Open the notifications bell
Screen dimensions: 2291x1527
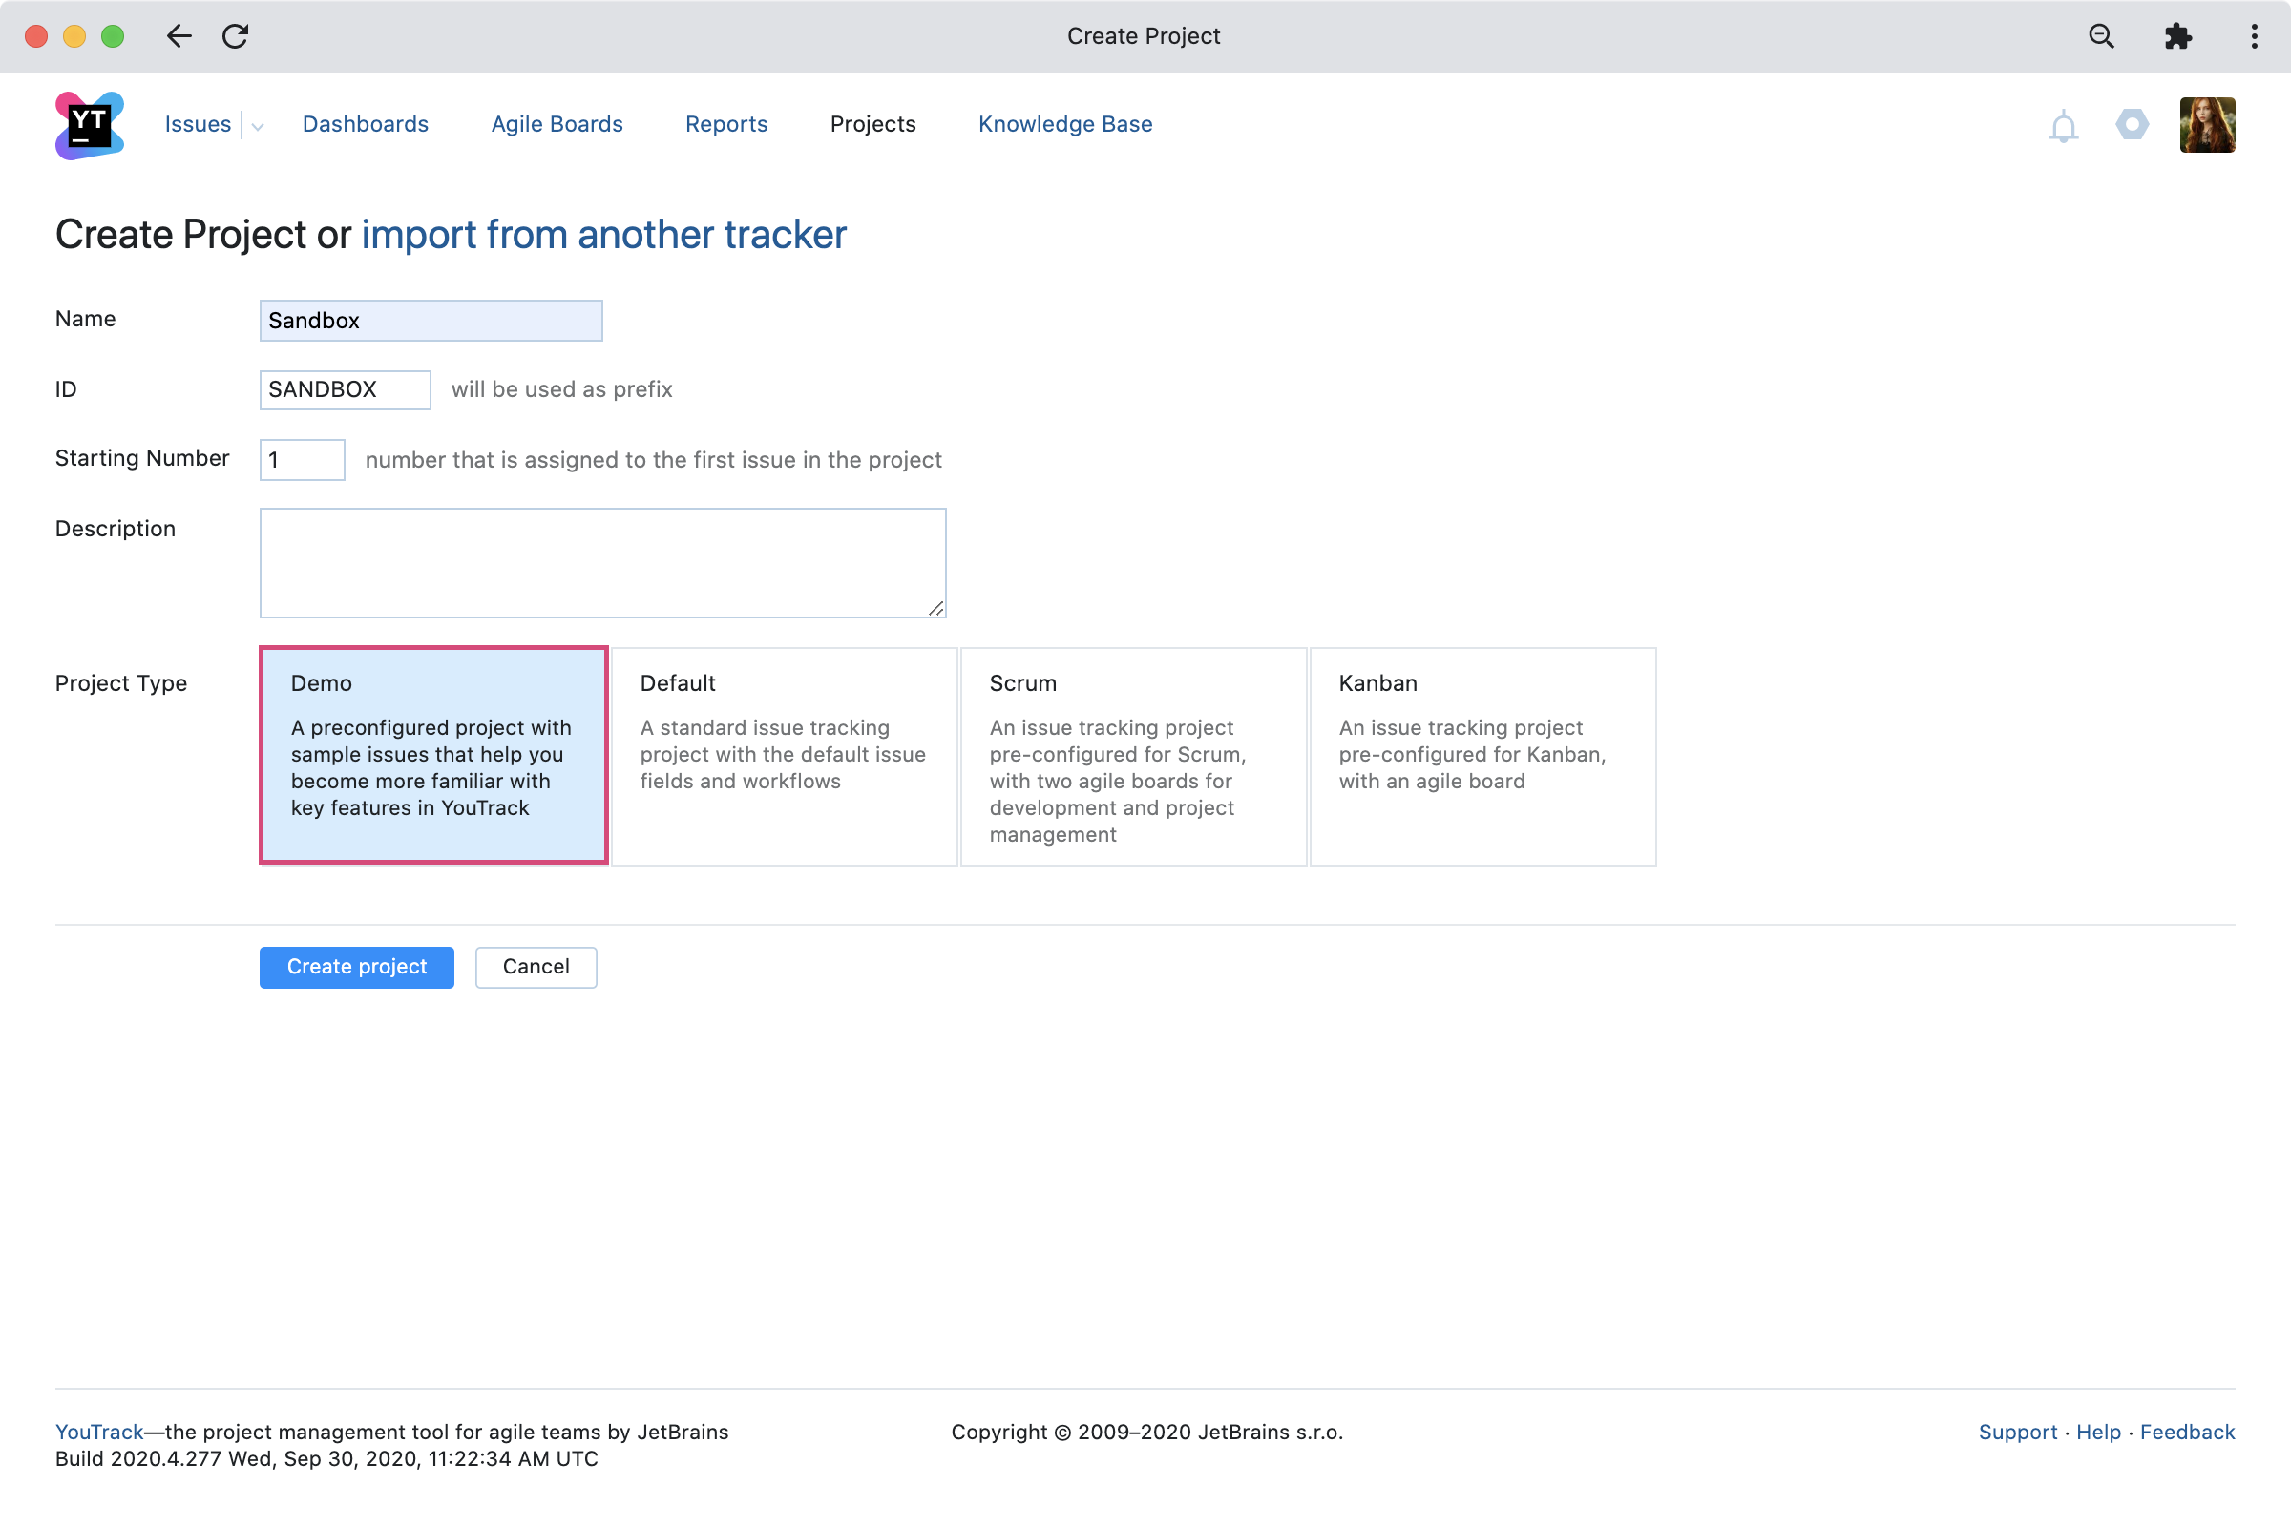click(2062, 127)
